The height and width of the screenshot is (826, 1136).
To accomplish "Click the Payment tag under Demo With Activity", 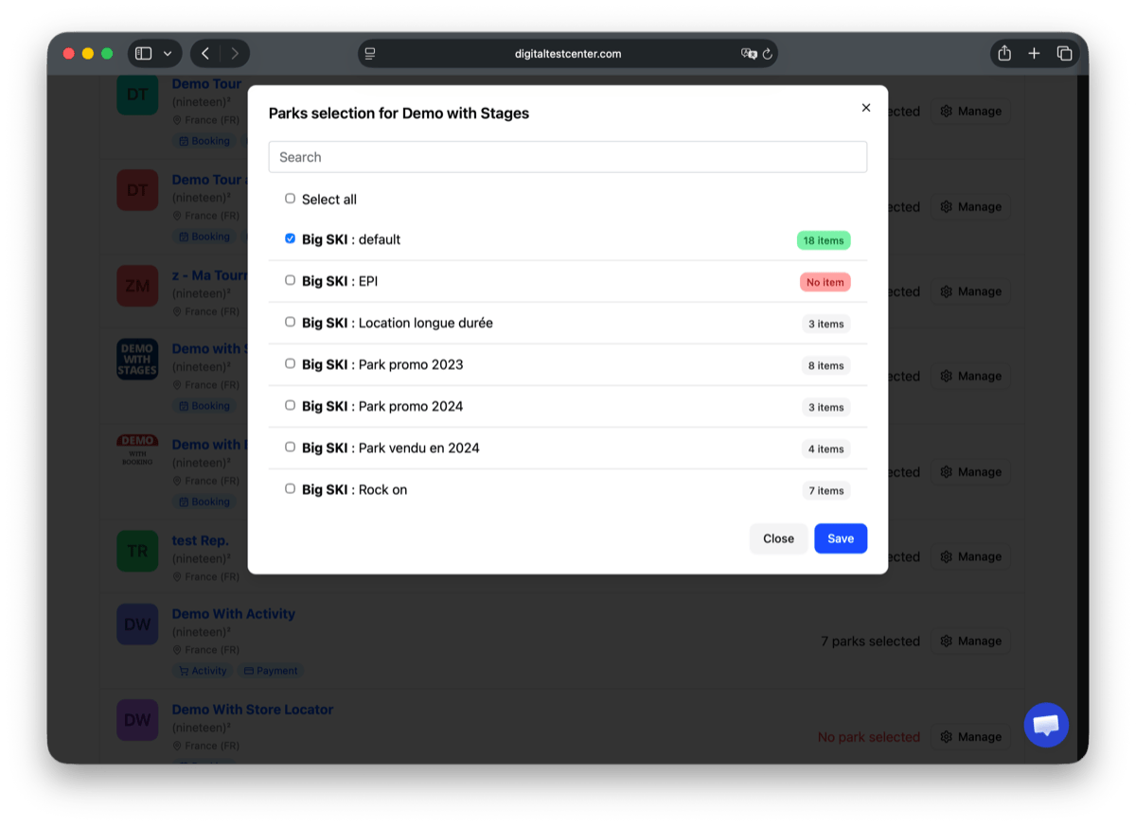I will click(271, 671).
